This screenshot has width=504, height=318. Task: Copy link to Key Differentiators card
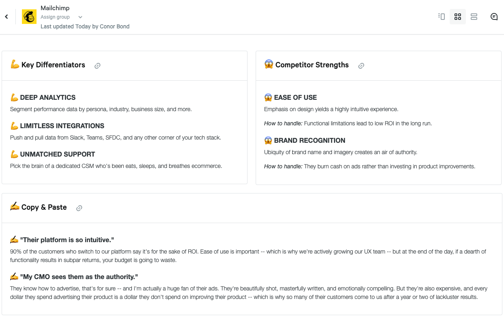(97, 66)
